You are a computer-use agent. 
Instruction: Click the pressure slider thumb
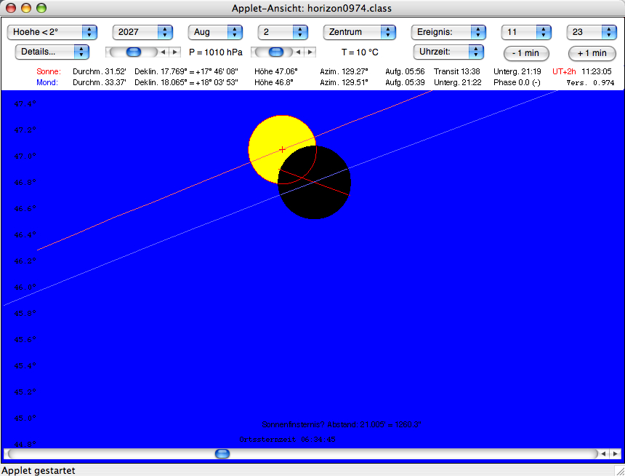coord(134,52)
